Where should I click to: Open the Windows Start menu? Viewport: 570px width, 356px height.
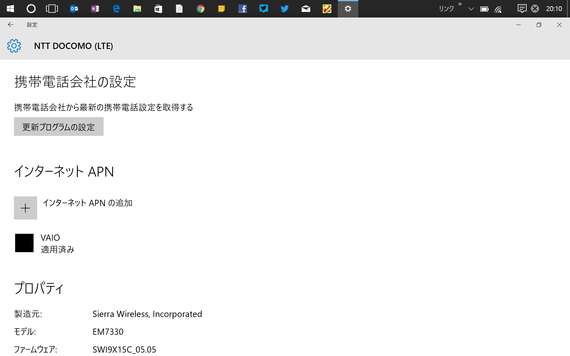click(x=10, y=9)
